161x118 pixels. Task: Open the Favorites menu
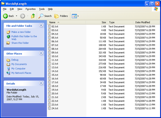click(x=30, y=9)
